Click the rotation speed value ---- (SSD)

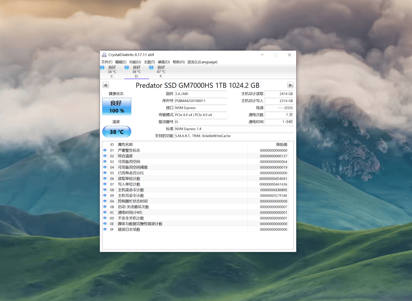pos(279,108)
